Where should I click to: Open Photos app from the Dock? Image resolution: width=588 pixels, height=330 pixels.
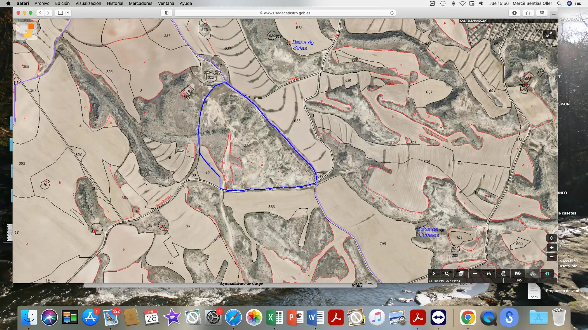click(x=254, y=317)
